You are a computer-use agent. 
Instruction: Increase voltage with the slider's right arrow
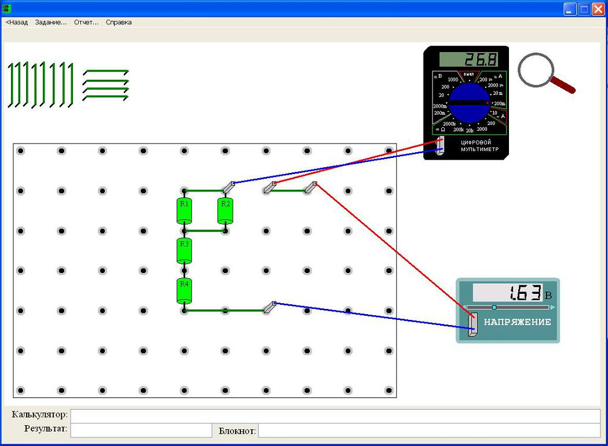click(x=552, y=307)
